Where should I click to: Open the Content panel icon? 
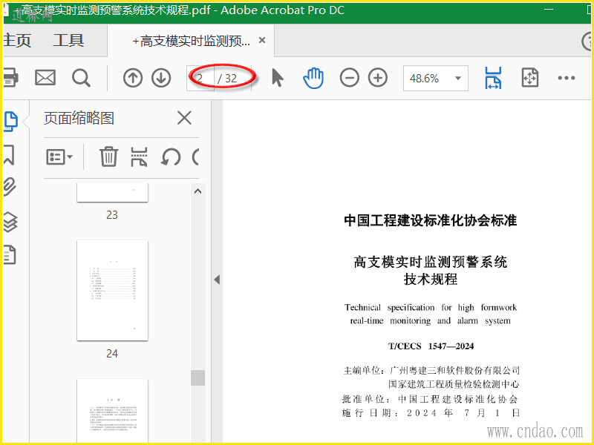click(10, 254)
